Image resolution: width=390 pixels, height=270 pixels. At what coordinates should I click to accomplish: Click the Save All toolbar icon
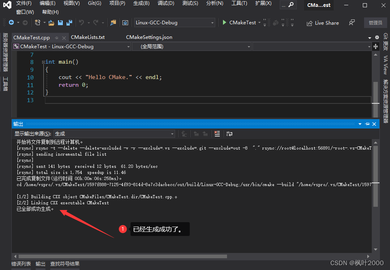[x=70, y=23]
